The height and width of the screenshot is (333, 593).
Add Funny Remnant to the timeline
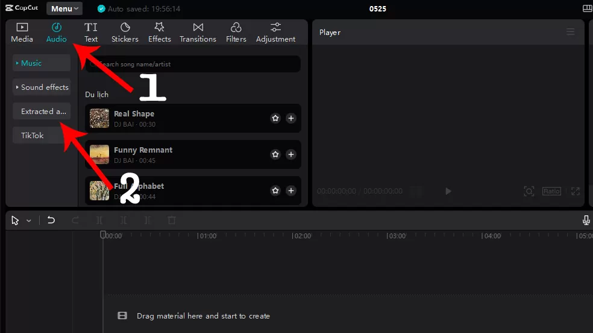(291, 154)
